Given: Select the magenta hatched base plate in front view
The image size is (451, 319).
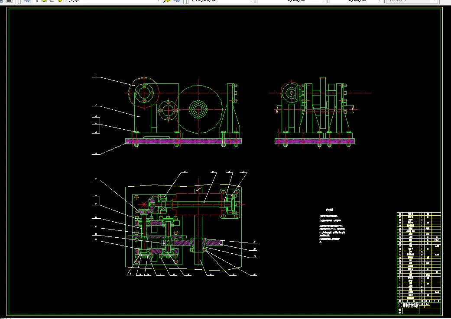Looking at the screenshot, I should 183,141.
